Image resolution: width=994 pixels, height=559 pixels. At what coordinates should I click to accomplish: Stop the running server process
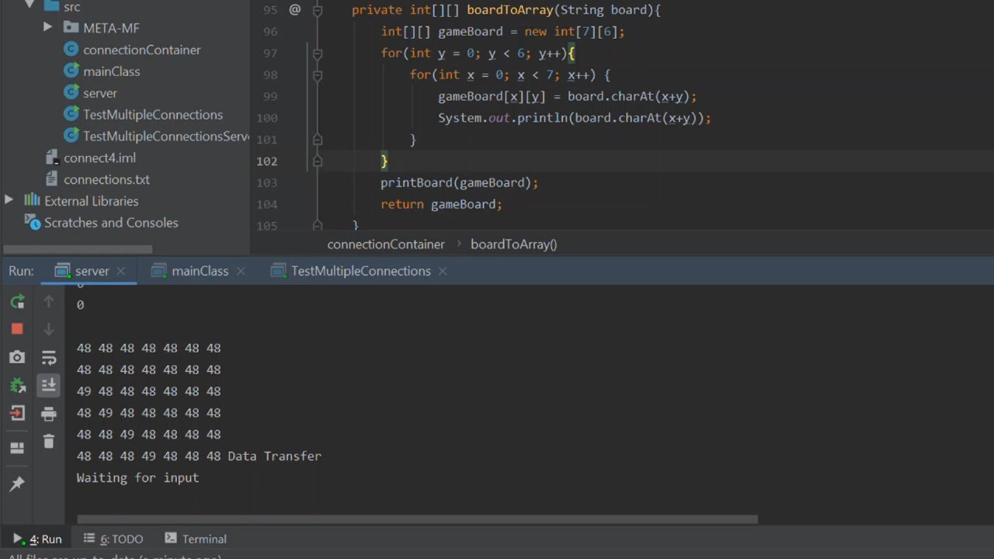coord(17,329)
